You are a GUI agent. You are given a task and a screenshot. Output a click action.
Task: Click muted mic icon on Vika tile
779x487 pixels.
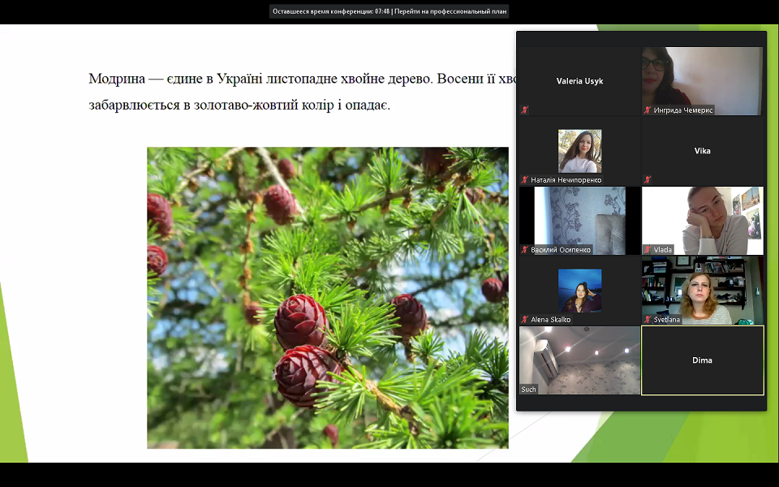[x=648, y=180]
